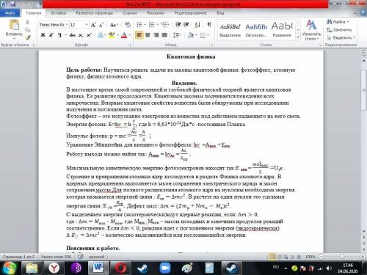This screenshot has width=367, height=275.
Task: Click the Align Right icon
Action: 156,35
